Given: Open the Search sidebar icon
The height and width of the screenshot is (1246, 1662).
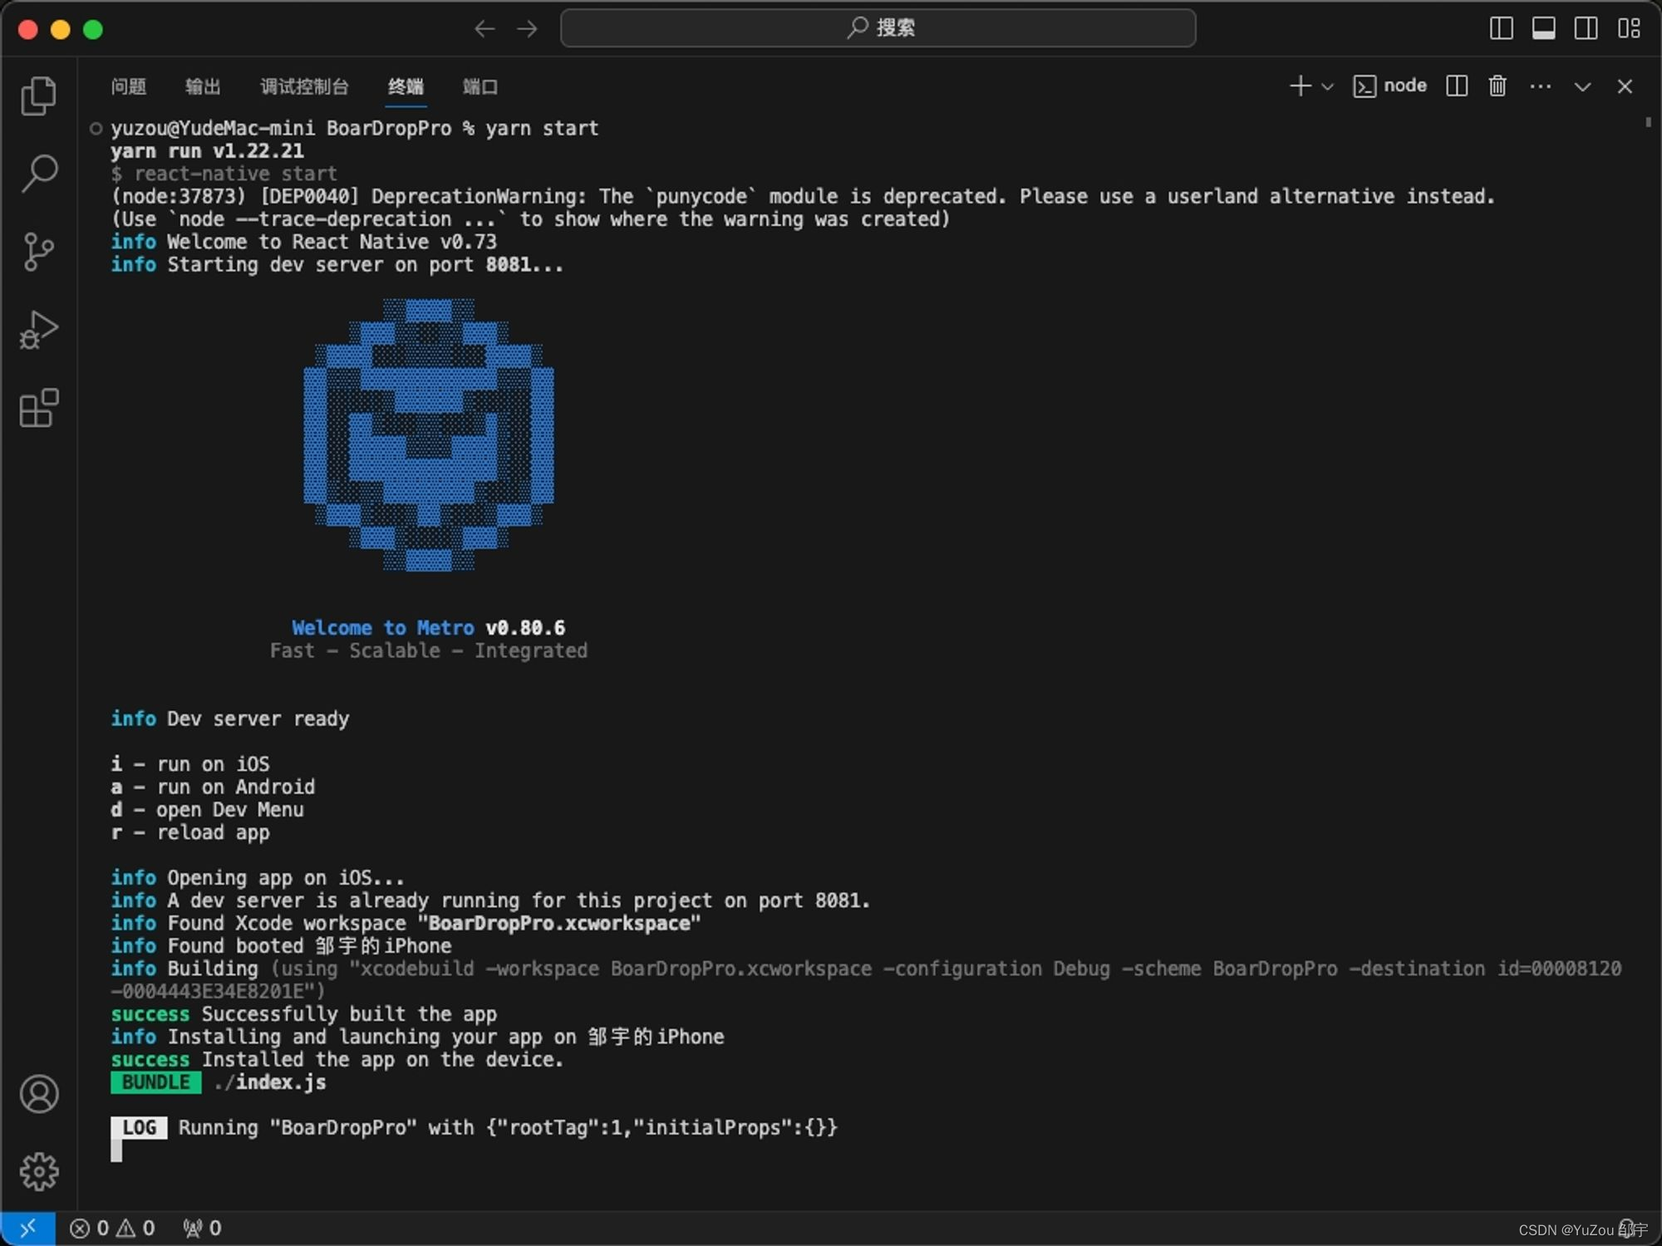Looking at the screenshot, I should [38, 174].
